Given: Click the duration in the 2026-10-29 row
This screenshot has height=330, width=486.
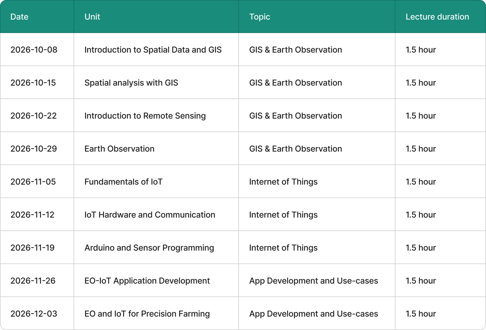Looking at the screenshot, I should pyautogui.click(x=421, y=149).
